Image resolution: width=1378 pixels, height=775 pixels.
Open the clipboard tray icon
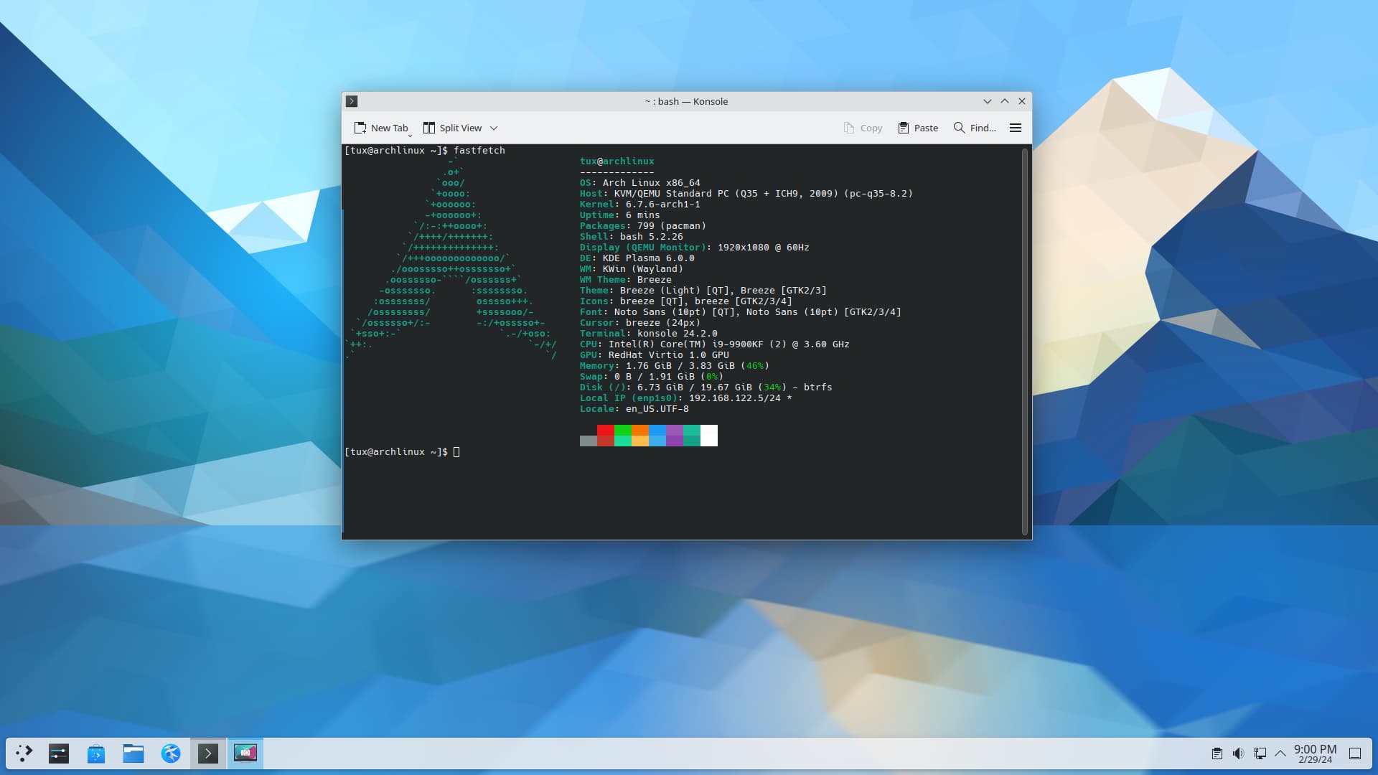pyautogui.click(x=1217, y=753)
